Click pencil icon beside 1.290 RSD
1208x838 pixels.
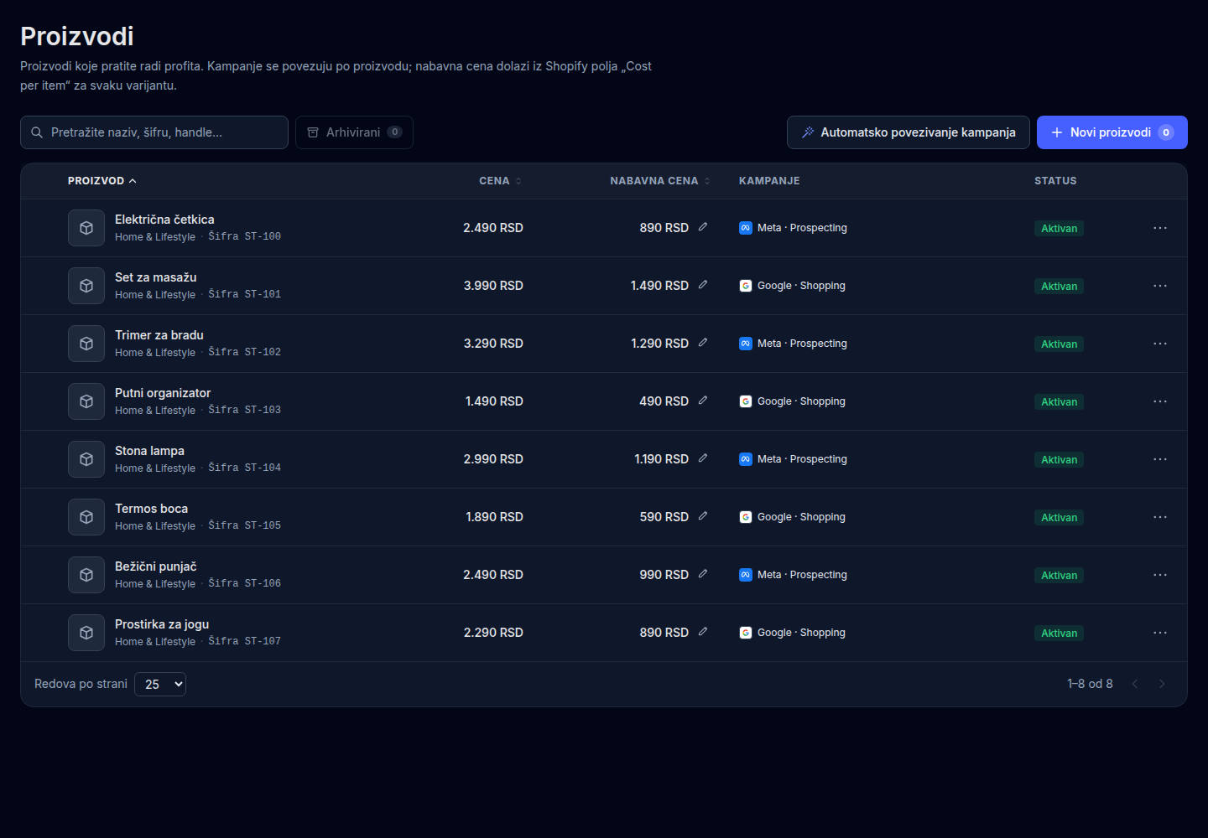(703, 343)
